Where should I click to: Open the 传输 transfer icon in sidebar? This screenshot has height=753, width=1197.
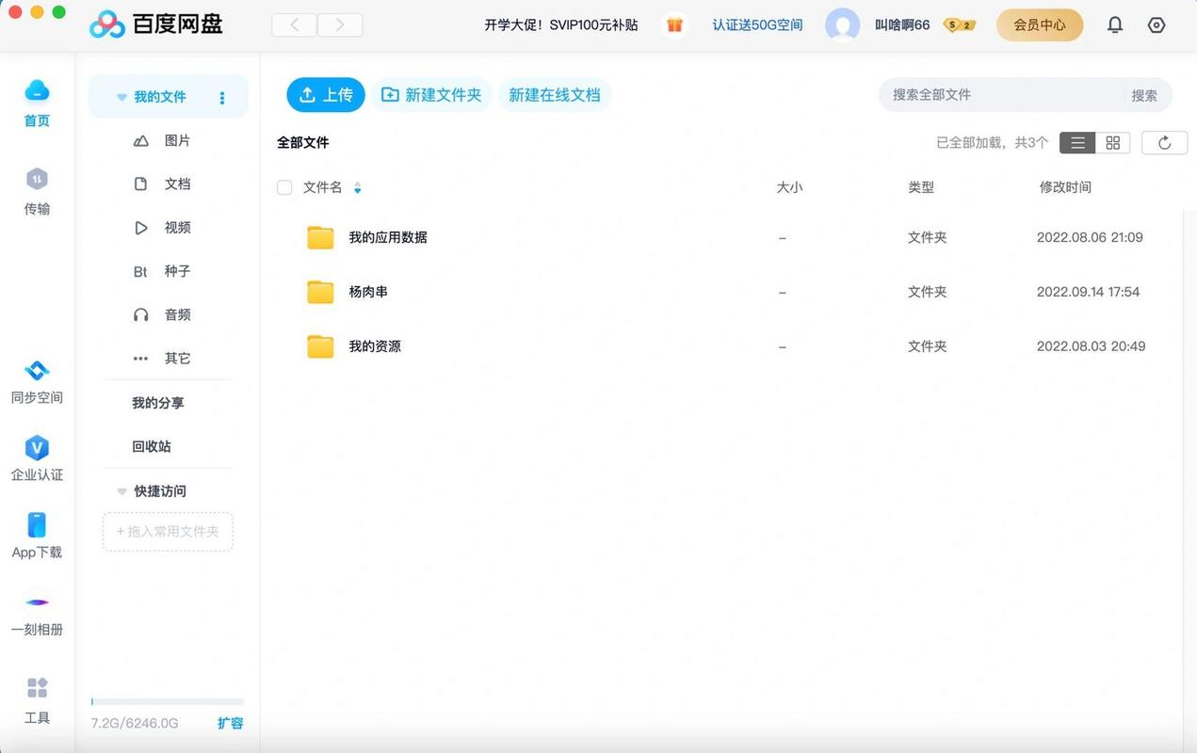click(37, 179)
